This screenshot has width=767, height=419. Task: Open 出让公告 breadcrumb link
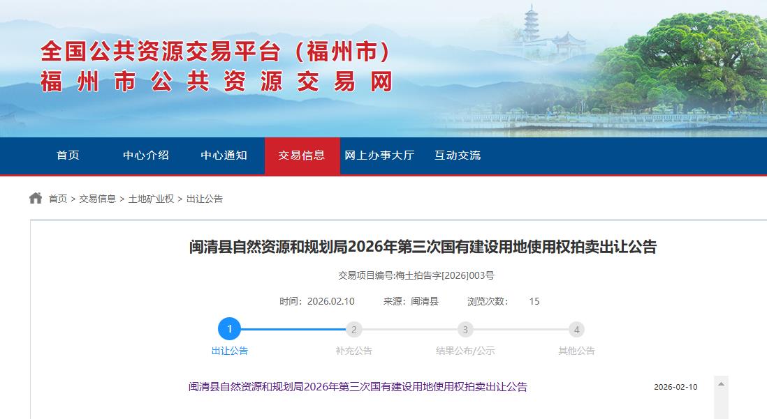tap(205, 199)
